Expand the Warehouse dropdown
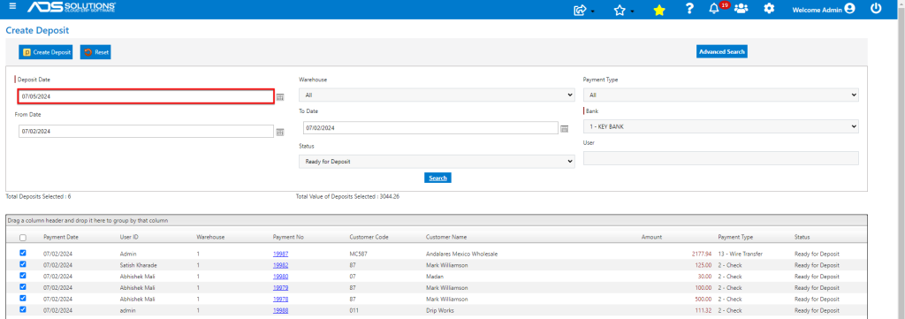The image size is (905, 319). tap(437, 95)
